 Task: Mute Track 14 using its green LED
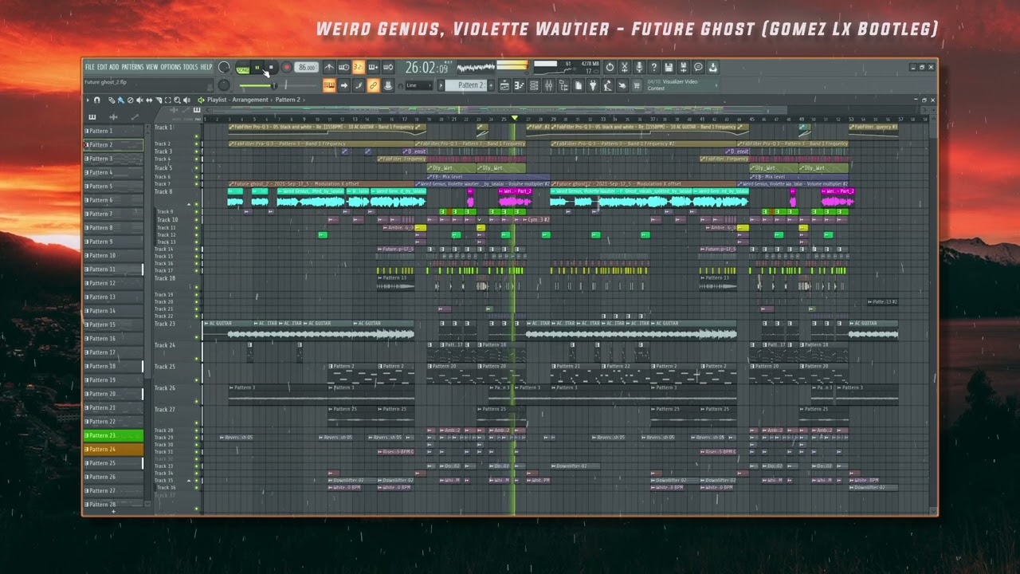point(196,250)
